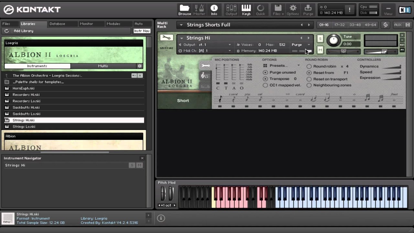Click the Add Library button

click(x=23, y=31)
